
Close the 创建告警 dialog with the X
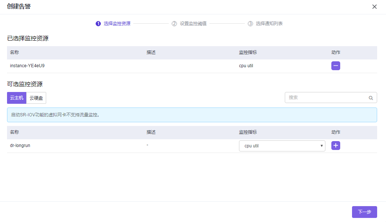pos(375,7)
